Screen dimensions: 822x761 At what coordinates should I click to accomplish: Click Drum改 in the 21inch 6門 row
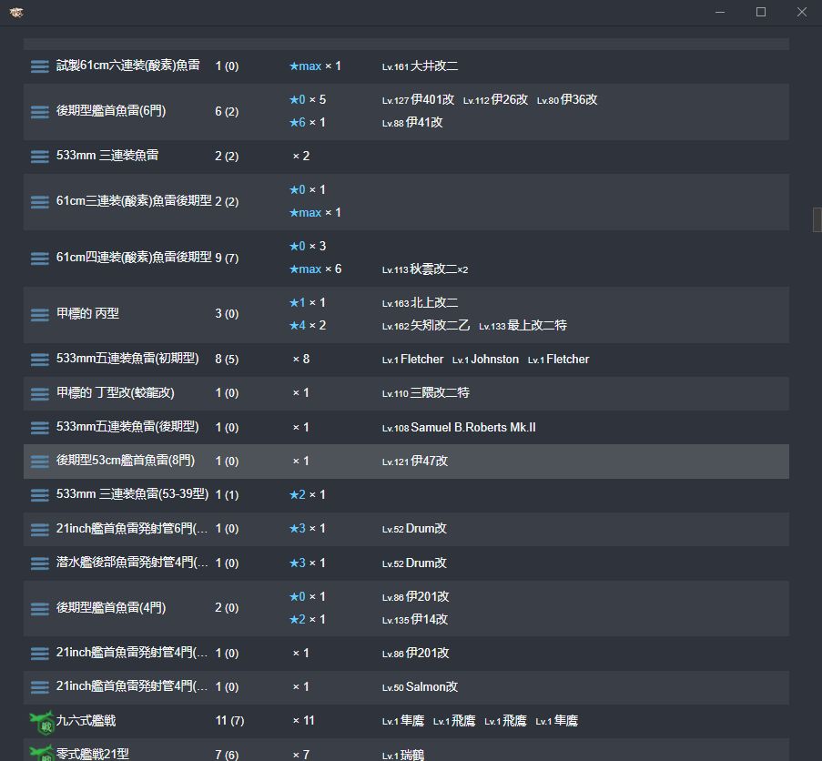(414, 529)
